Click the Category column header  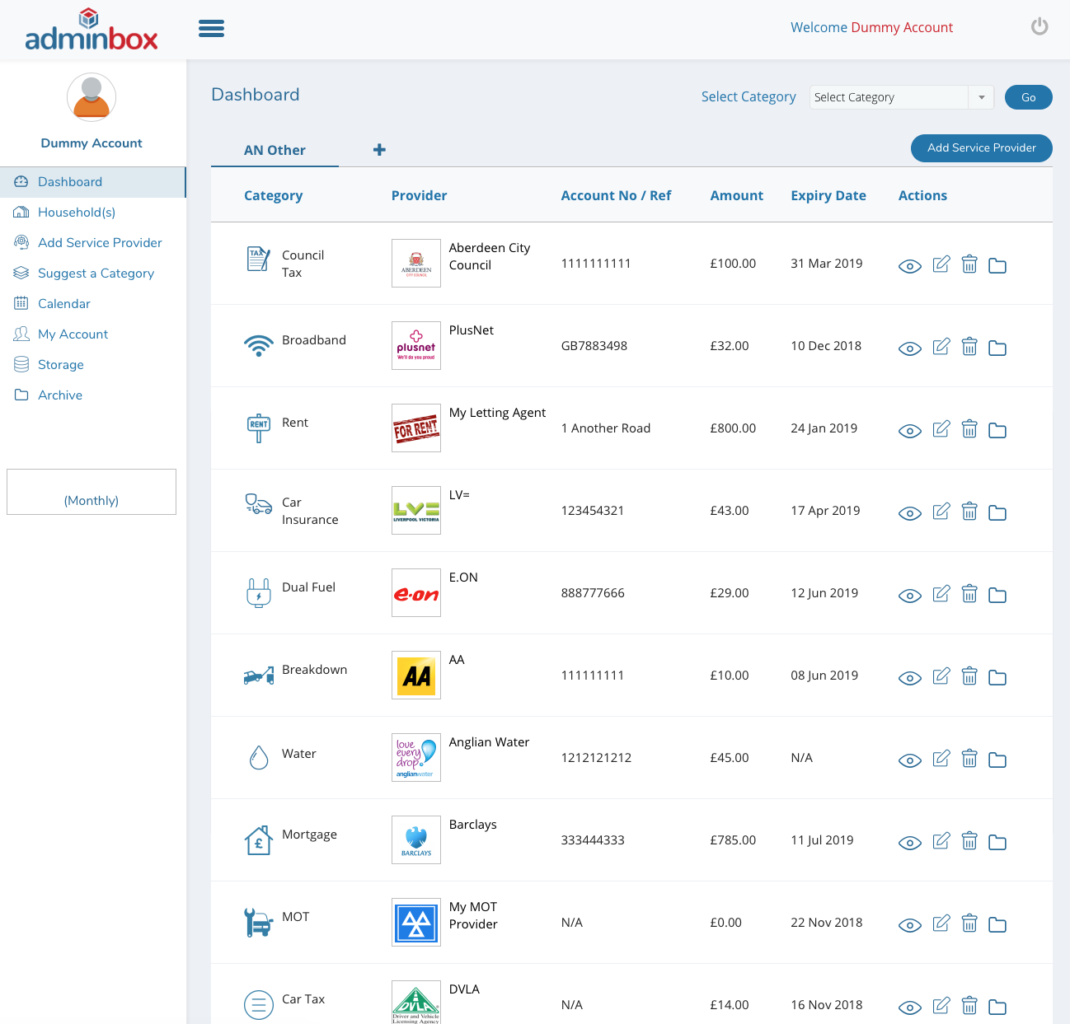[x=273, y=195]
